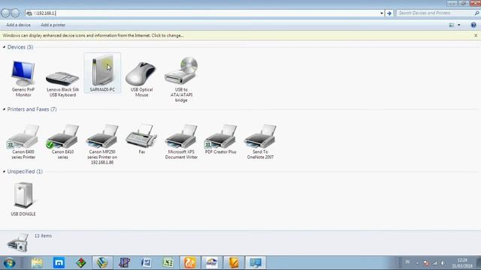Collapse the Devices (5) group
Screen dimensions: 481x270
click(x=4, y=47)
